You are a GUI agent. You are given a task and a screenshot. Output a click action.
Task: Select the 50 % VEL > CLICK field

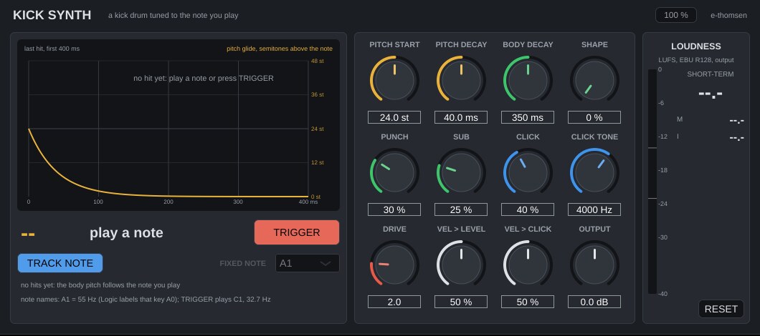[528, 302]
